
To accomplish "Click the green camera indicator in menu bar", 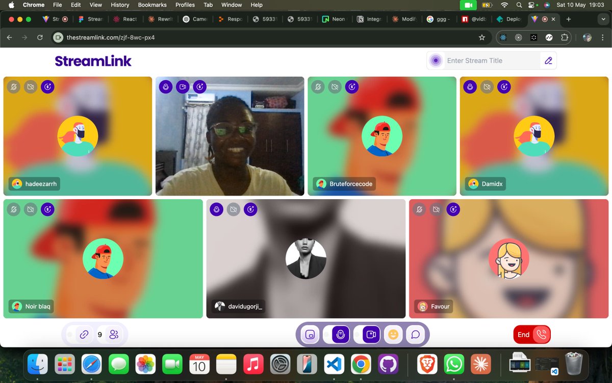I will point(468,5).
